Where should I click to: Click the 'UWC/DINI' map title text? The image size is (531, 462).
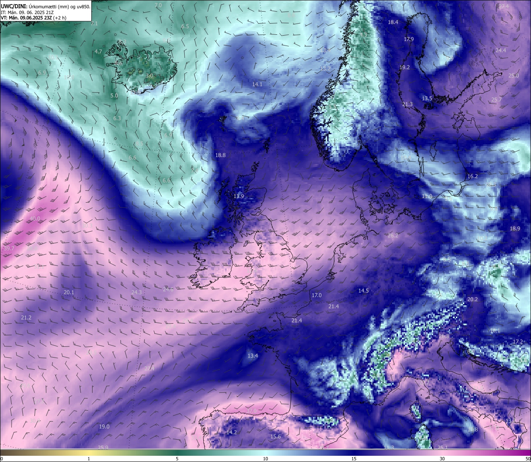click(x=14, y=6)
